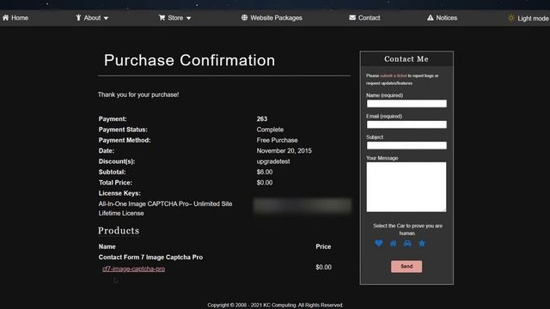Viewport: 550px width, 309px height.
Task: Expand the Store dropdown arrow
Action: (x=188, y=18)
